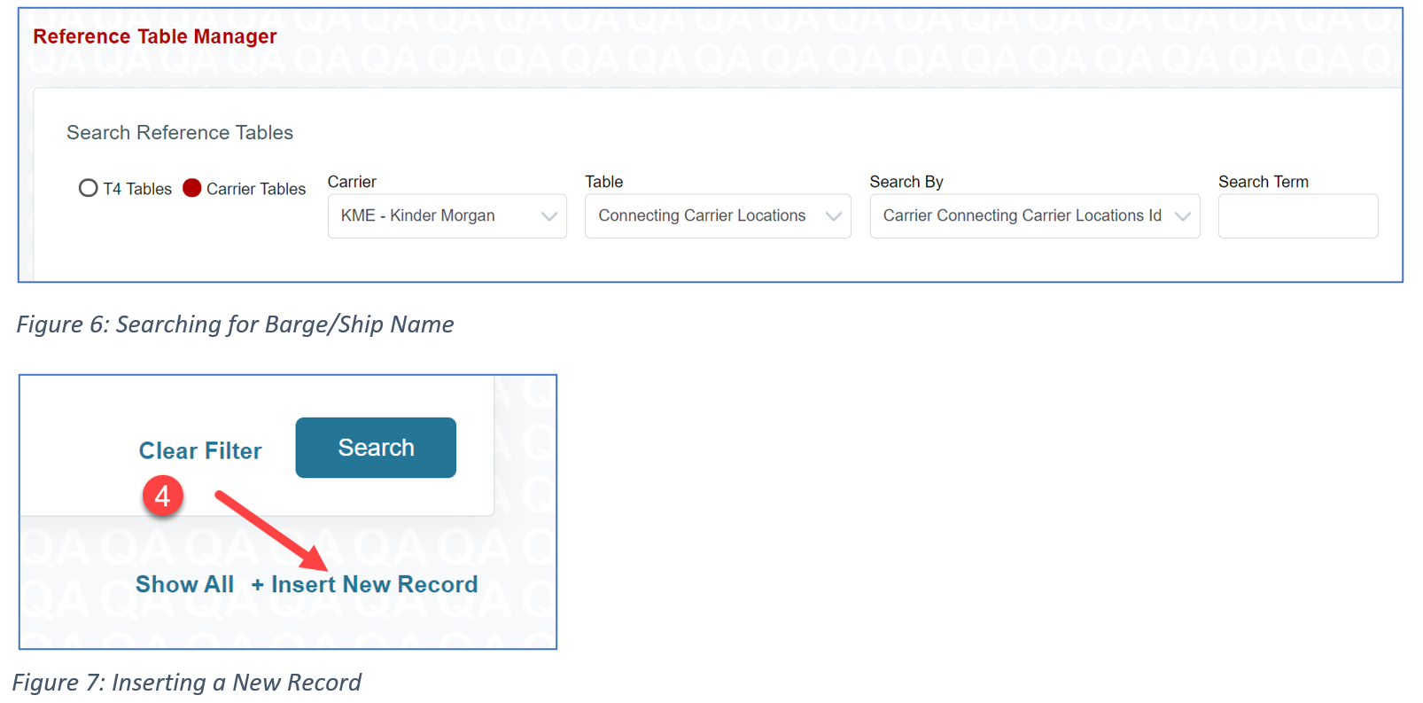Focus the Search Term input field

pos(1297,216)
